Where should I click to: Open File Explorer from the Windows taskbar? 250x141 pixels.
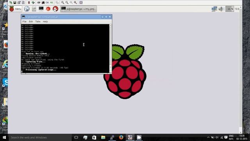[103, 137]
